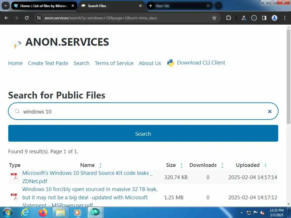The width and height of the screenshot is (291, 218).
Task: Open Windows Explorer folder in taskbar
Action: (61, 212)
